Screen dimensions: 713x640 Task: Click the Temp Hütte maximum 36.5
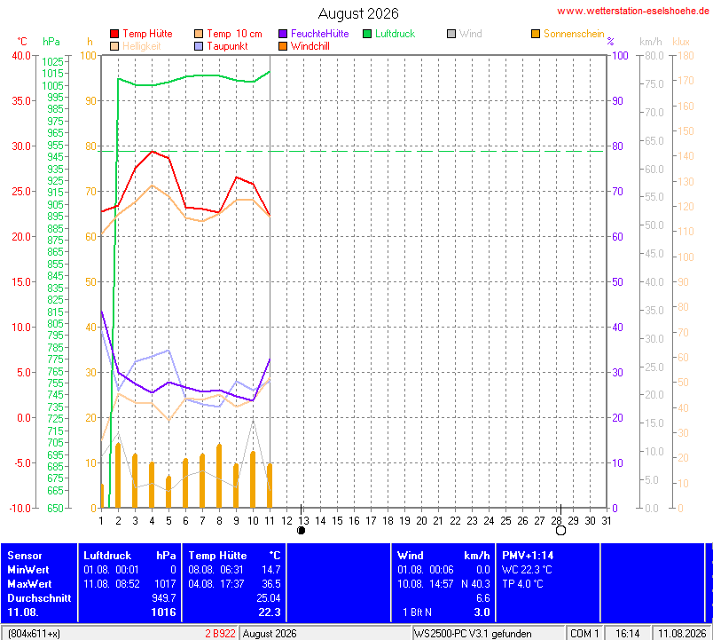271,583
